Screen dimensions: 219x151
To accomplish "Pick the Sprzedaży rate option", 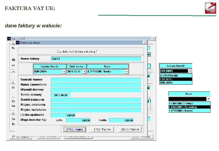I will pos(189,107).
